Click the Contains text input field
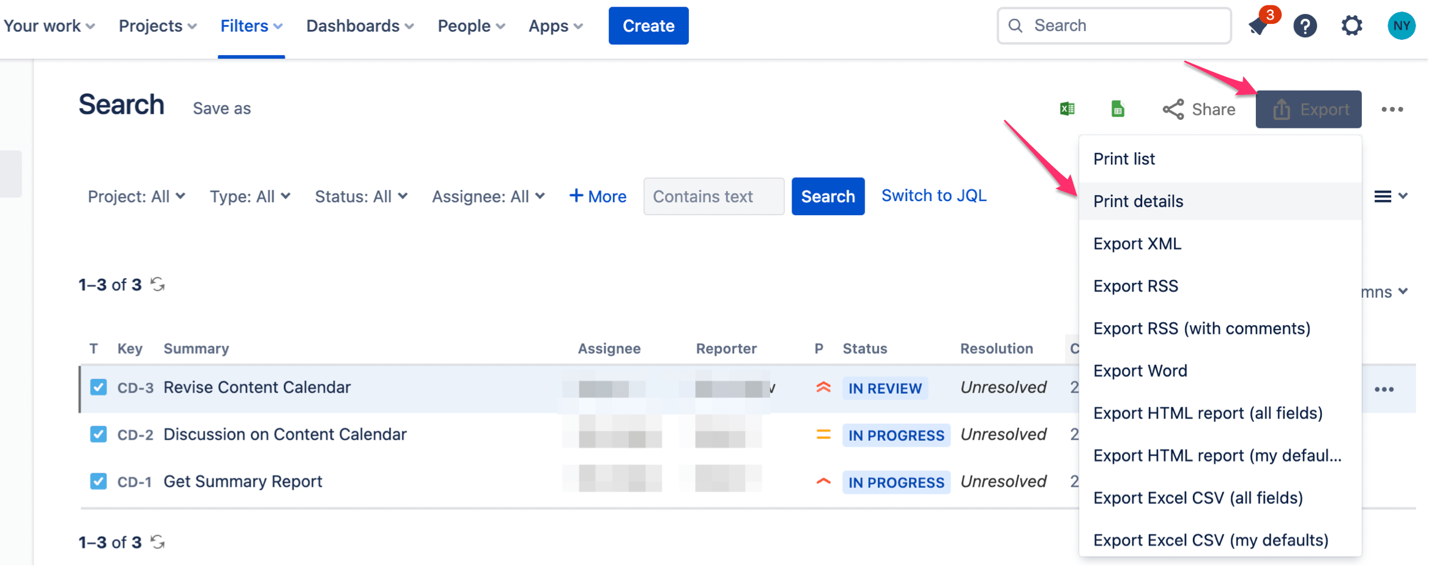1451x579 pixels. 714,196
